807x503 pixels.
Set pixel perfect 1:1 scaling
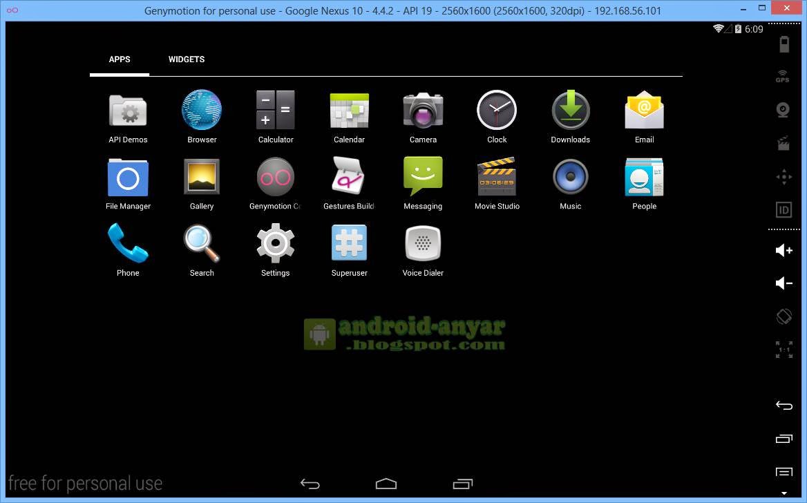pos(784,350)
